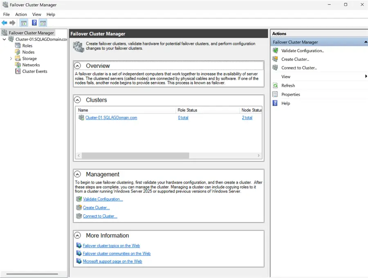Click the Nodes icon in the tree
Viewport: 368px width, 278px height.
[18, 52]
